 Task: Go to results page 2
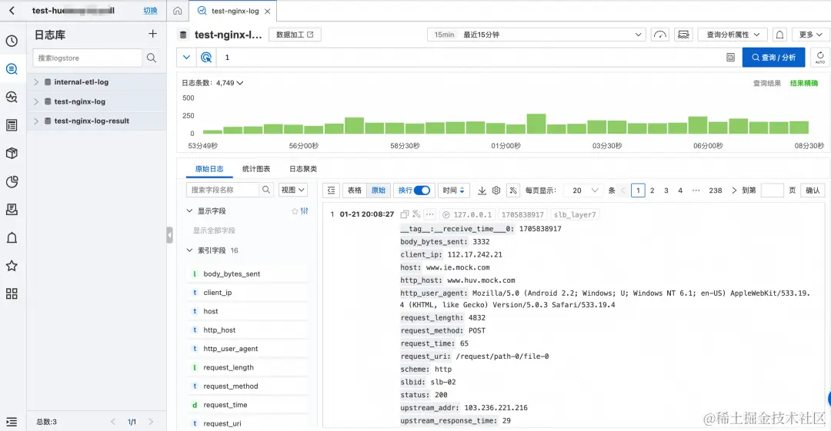coord(652,190)
